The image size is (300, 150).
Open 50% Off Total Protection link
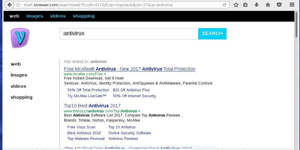point(88,90)
